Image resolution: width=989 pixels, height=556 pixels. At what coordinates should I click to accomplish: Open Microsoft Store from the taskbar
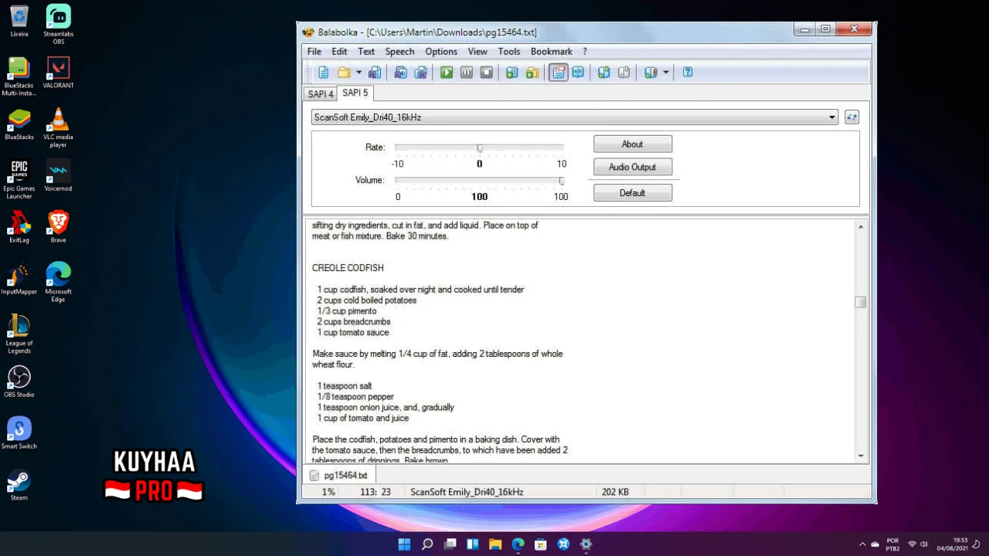(541, 544)
